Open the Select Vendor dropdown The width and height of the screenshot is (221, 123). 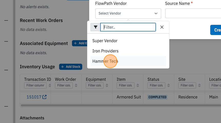[x=128, y=14]
